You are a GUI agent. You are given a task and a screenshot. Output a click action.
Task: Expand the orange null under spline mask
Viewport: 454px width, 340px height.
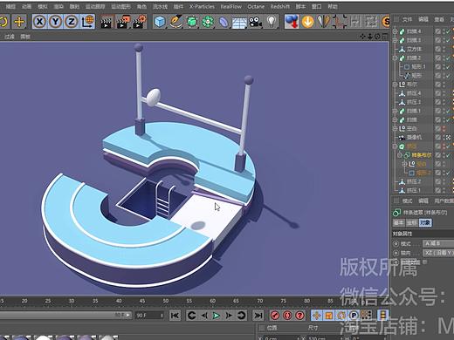(405, 164)
